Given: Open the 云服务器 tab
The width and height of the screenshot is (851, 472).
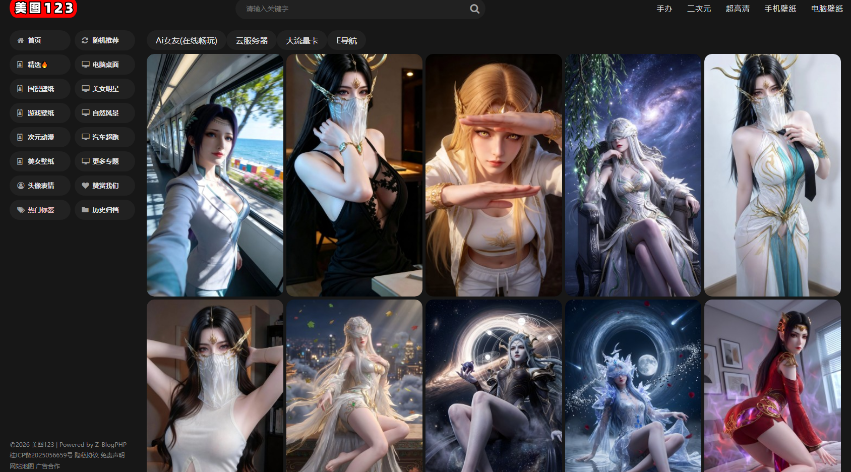Looking at the screenshot, I should [252, 40].
